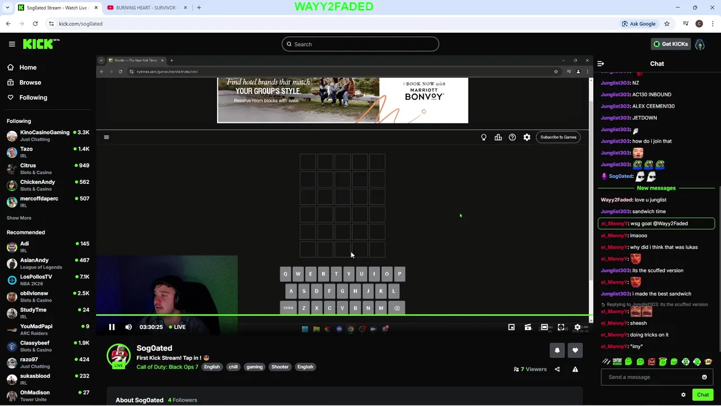The width and height of the screenshot is (721, 406).
Task: Open emoji picker in message box
Action: tap(704, 377)
